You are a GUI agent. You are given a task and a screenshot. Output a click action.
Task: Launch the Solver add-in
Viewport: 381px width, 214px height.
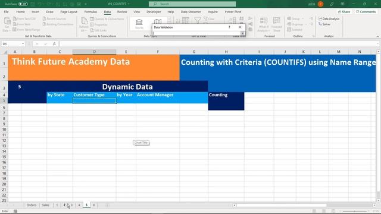[x=324, y=24]
